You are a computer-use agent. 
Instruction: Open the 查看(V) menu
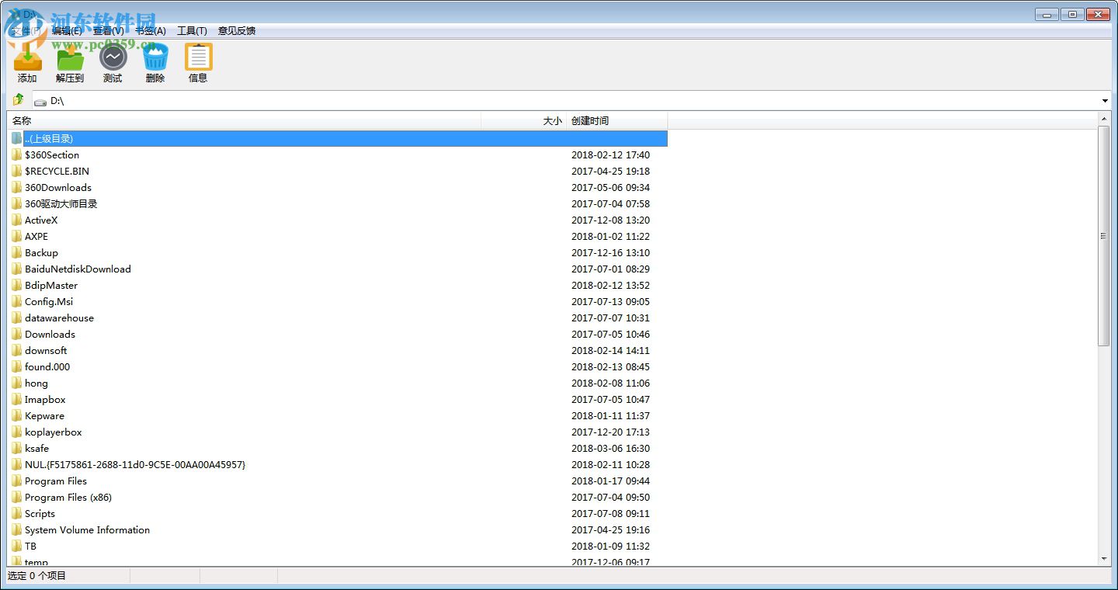(109, 31)
